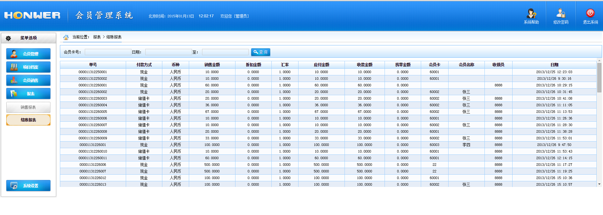Select order number 00001131226006

93,165
